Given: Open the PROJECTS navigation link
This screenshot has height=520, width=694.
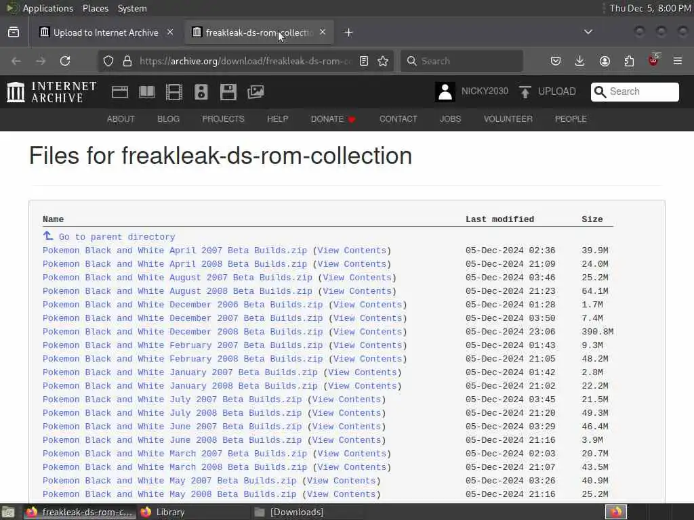Looking at the screenshot, I should (x=223, y=119).
